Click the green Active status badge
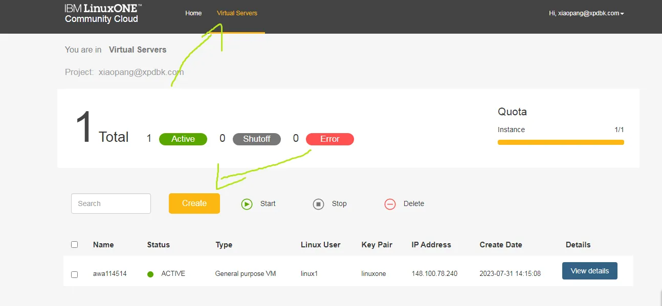Image resolution: width=662 pixels, height=306 pixels. coord(183,139)
